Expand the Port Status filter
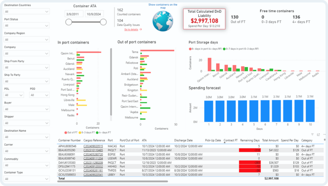 tap(27, 26)
